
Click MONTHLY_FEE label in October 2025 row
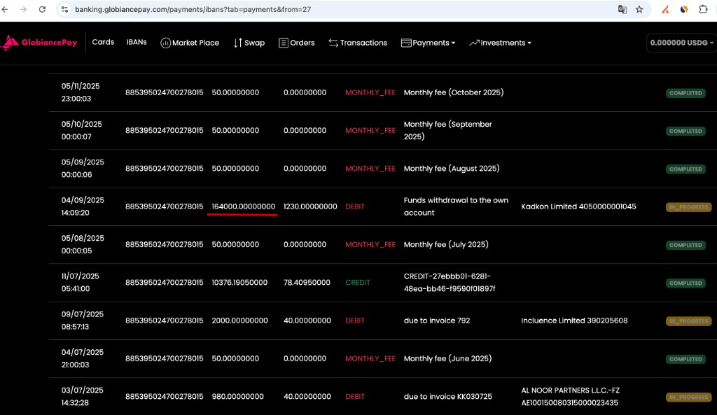click(x=370, y=92)
